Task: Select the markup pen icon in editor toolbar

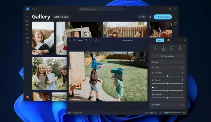Action: pos(96,40)
